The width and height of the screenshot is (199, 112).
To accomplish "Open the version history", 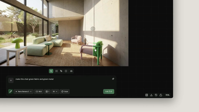I will (x=156, y=95).
